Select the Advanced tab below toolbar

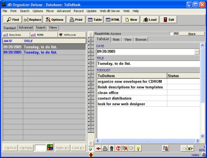tap(26, 28)
